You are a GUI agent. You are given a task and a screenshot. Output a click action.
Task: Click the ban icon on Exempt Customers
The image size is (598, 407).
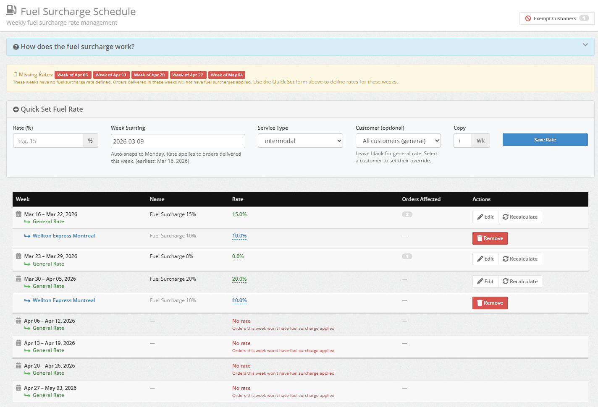528,18
